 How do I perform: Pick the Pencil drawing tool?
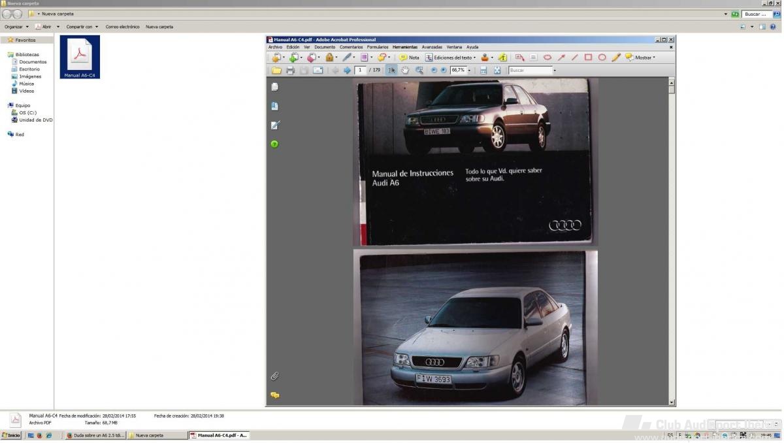click(615, 57)
